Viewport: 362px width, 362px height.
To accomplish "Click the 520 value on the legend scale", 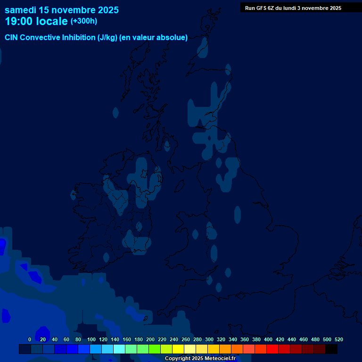I will pyautogui.click(x=338, y=340).
